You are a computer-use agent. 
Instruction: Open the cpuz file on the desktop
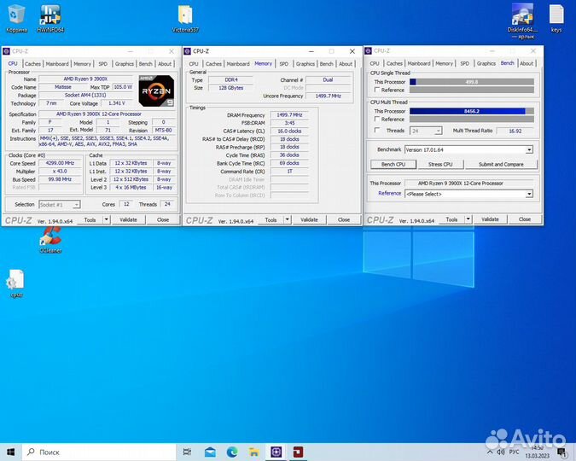[16, 283]
